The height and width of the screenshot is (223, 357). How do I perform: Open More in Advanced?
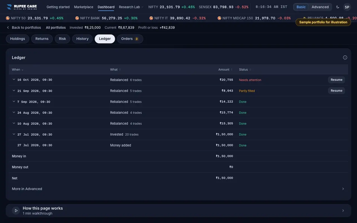pos(178,189)
